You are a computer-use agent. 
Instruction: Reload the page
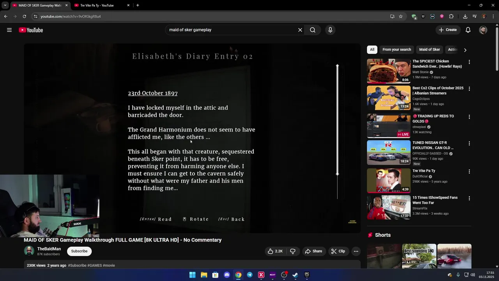point(24,16)
